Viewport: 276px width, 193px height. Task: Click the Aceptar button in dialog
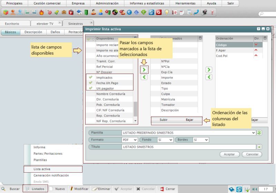[x=229, y=154]
